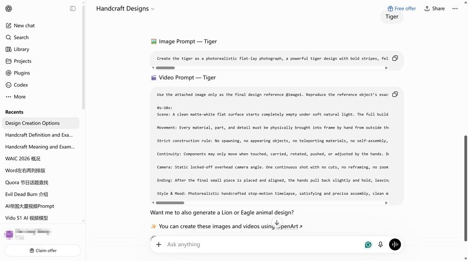Click the Grammarly icon in input box
468x261 pixels.
coord(368,245)
